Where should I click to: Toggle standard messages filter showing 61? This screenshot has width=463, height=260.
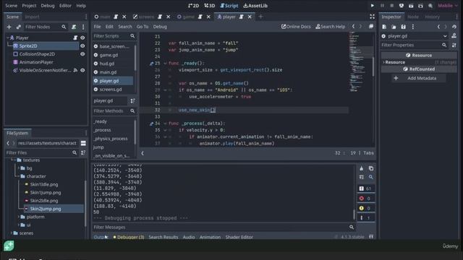(x=365, y=188)
